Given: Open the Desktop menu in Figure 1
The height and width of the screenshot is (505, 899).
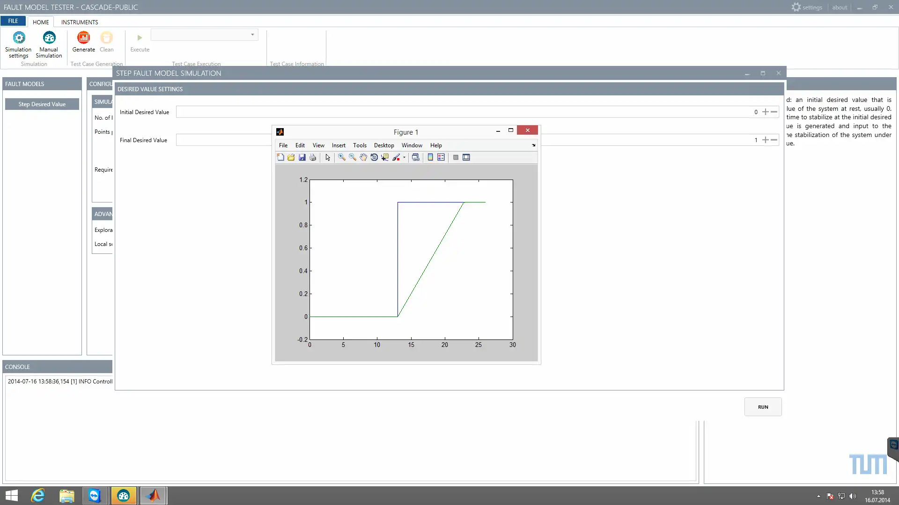Looking at the screenshot, I should point(384,145).
